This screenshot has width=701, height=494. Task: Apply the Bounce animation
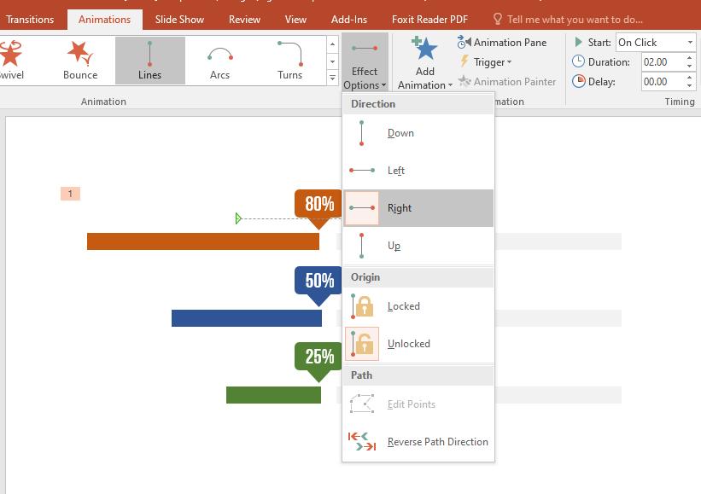pos(79,60)
